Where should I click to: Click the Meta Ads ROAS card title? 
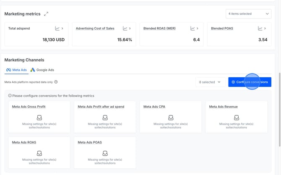[x=24, y=142]
